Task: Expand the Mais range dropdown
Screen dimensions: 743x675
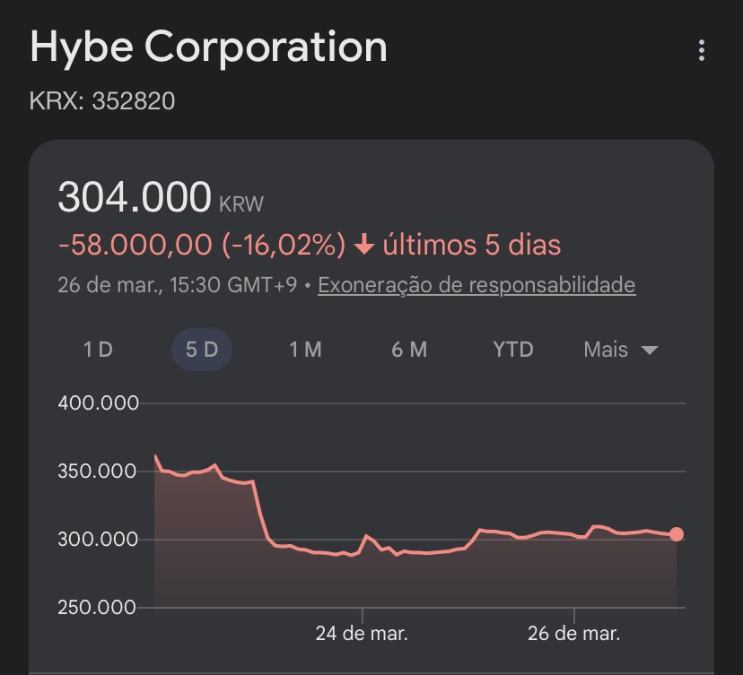Action: (621, 350)
